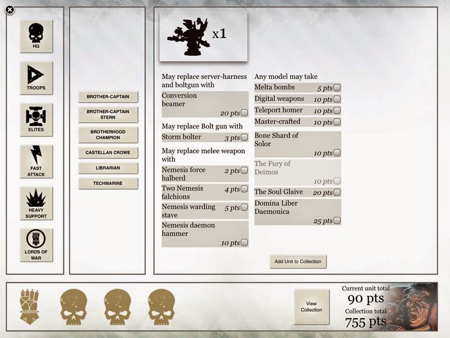This screenshot has width=450, height=338.
Task: Enable The Soul Glaive option
Action: pyautogui.click(x=337, y=192)
